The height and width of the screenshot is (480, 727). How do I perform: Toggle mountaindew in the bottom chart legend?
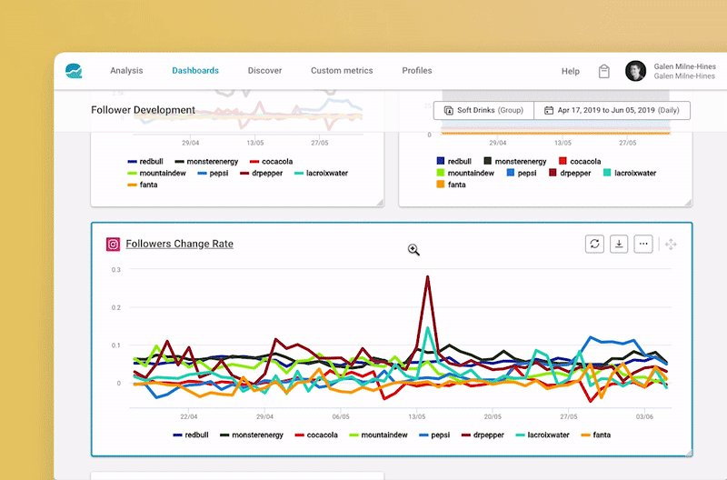[378, 435]
